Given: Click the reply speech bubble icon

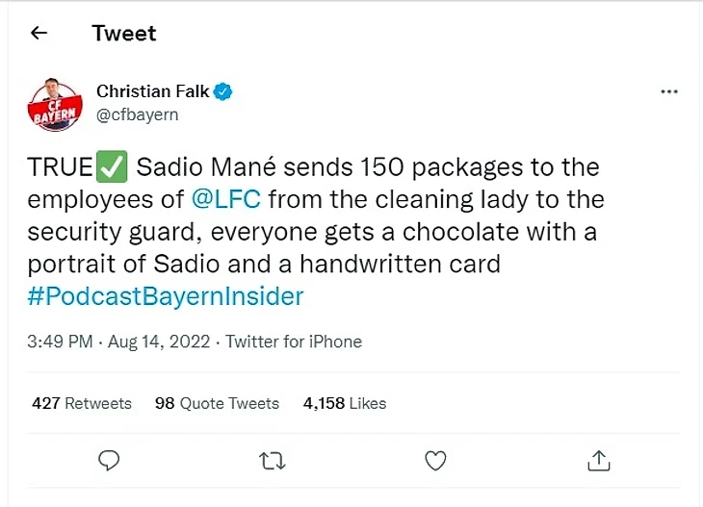Looking at the screenshot, I should [x=109, y=460].
